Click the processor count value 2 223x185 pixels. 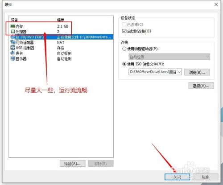pos(58,32)
